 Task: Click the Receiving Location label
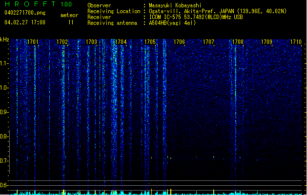(x=114, y=11)
